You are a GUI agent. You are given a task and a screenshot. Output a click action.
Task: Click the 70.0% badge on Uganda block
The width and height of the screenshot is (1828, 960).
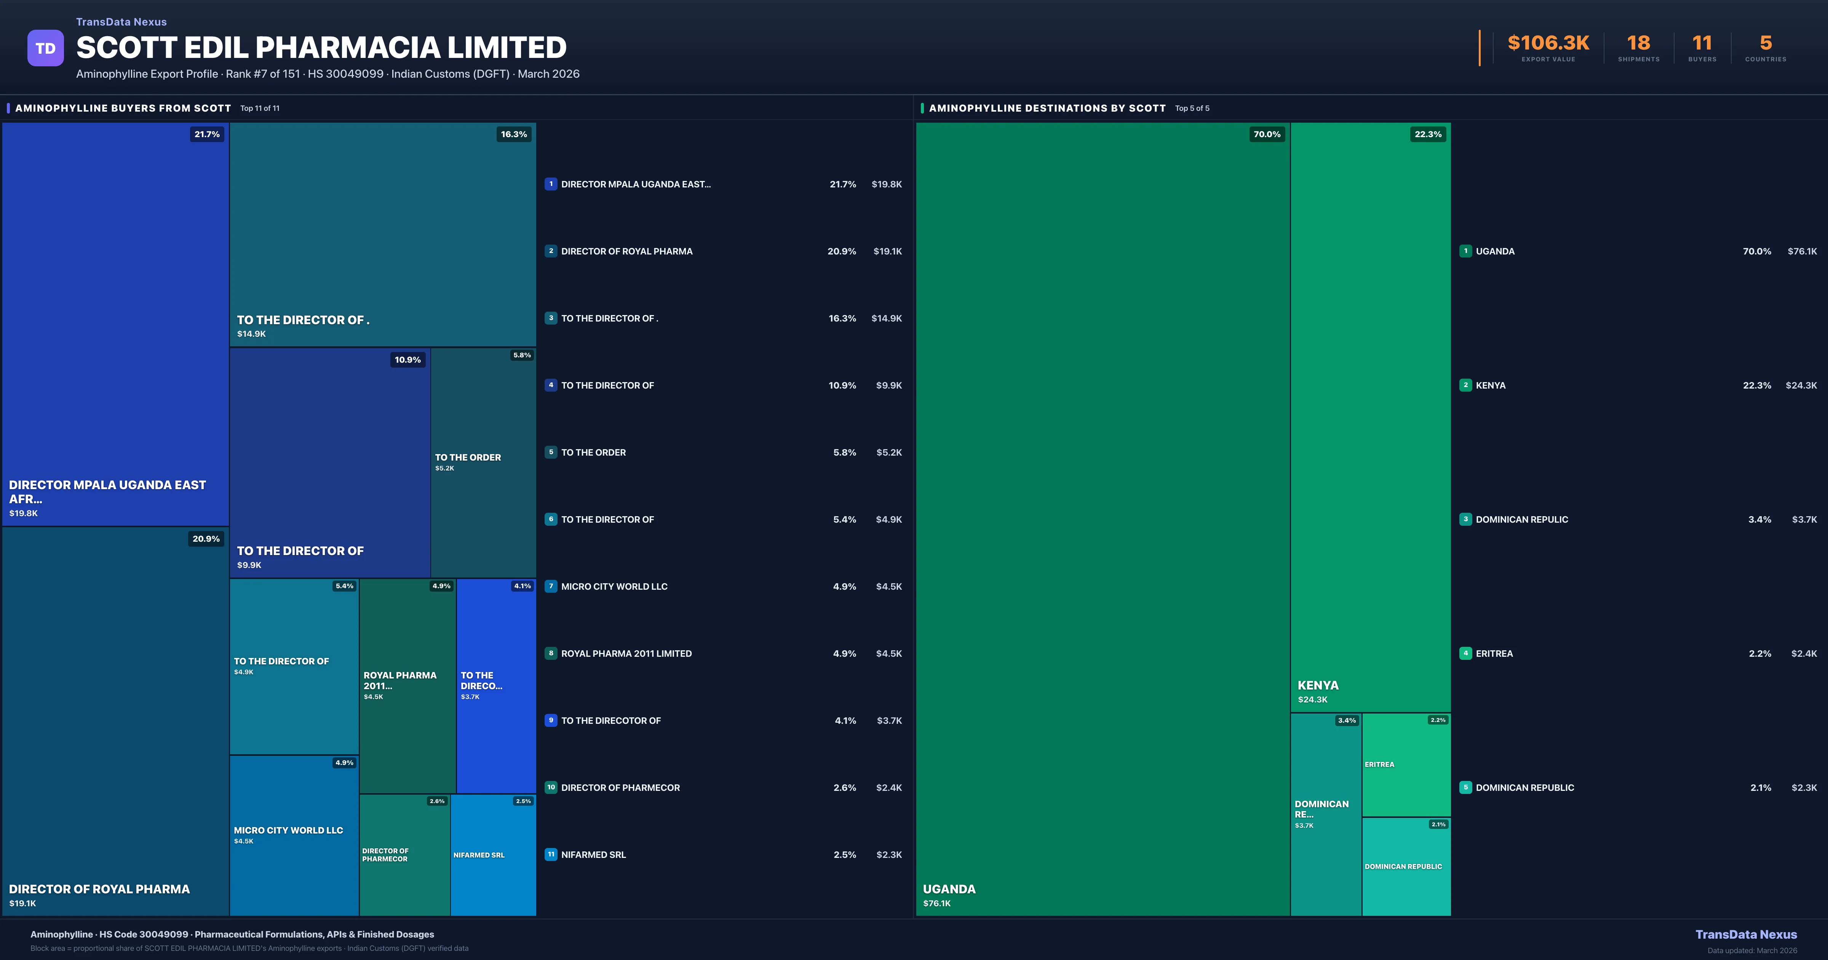pyautogui.click(x=1267, y=134)
